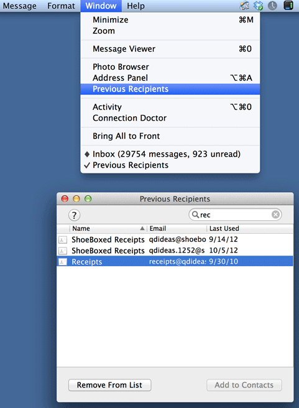Click the black monitor icon in the menu bar
Screen dimensions: 299x408
[288, 6]
